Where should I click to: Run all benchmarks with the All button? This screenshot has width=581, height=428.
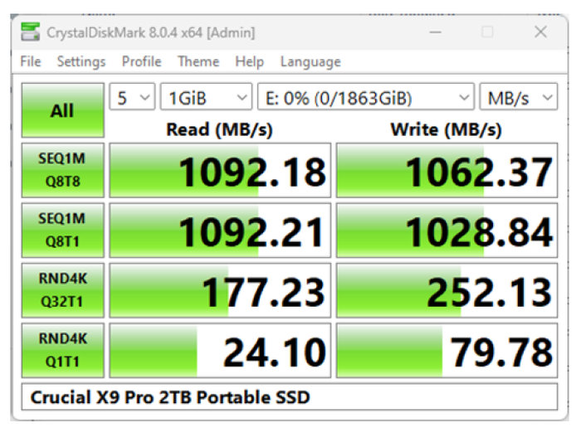[62, 110]
